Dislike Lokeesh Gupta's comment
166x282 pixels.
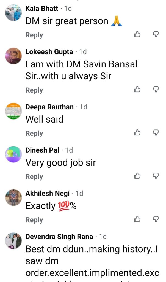[156, 89]
